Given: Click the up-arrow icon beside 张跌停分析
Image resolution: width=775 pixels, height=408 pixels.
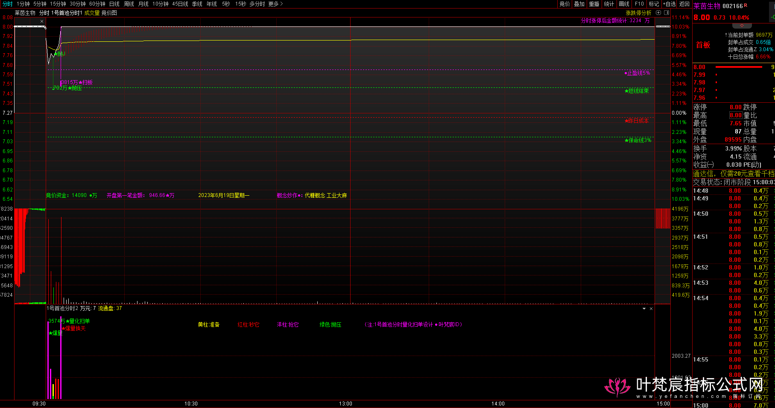Looking at the screenshot, I should pyautogui.click(x=658, y=13).
